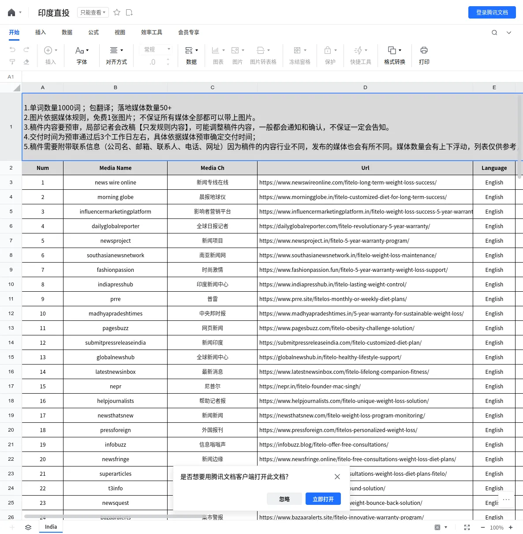Viewport: 523px width, 534px height.
Task: Select the '全球日报记者' cell
Action: pos(213,226)
